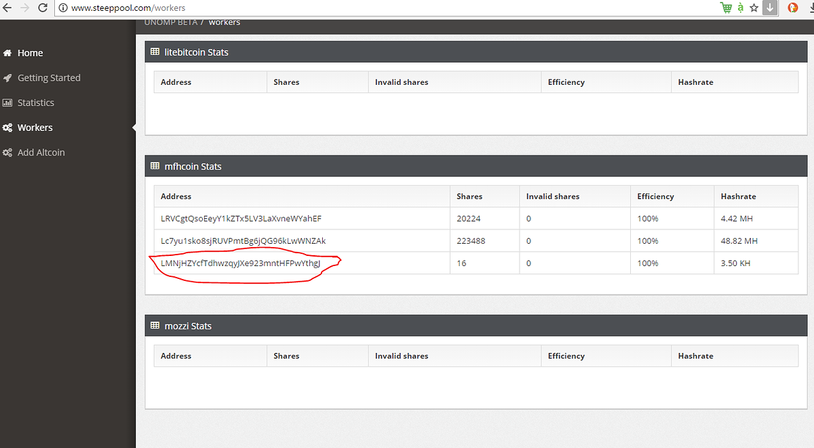Click the gears icon beside Workers
Screen dimensions: 814x448
(x=7, y=128)
